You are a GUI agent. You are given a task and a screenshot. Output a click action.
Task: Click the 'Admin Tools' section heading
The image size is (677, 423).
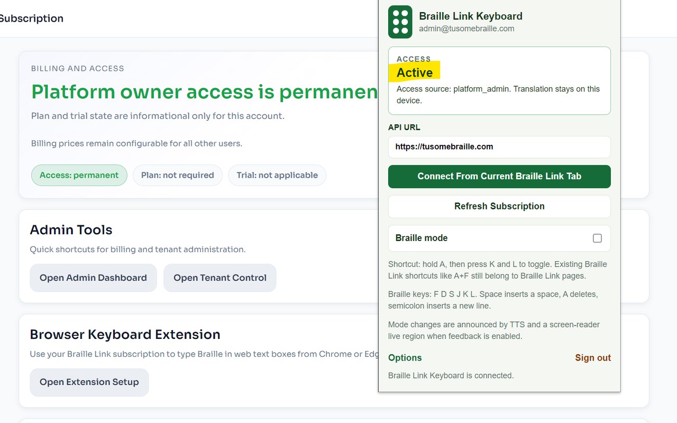point(71,230)
